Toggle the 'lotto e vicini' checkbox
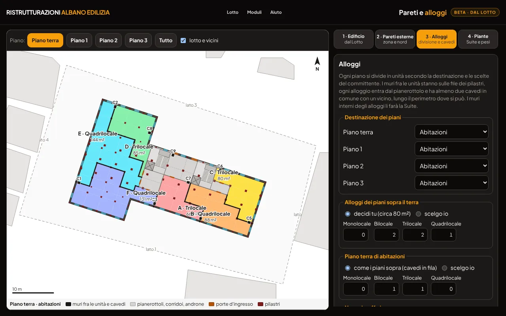506x316 pixels. (183, 40)
